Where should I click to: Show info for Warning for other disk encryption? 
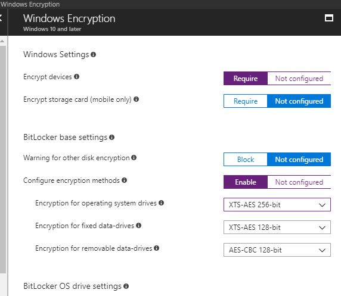(x=134, y=158)
